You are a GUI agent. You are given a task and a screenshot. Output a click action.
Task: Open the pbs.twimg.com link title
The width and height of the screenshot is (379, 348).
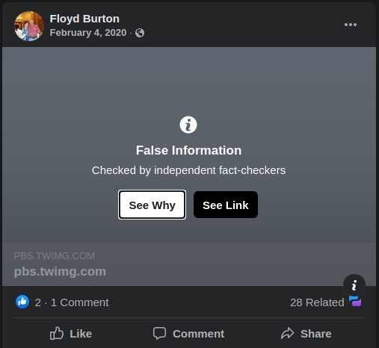tap(60, 272)
